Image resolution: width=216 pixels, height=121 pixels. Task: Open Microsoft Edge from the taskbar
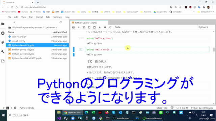tap(86, 113)
